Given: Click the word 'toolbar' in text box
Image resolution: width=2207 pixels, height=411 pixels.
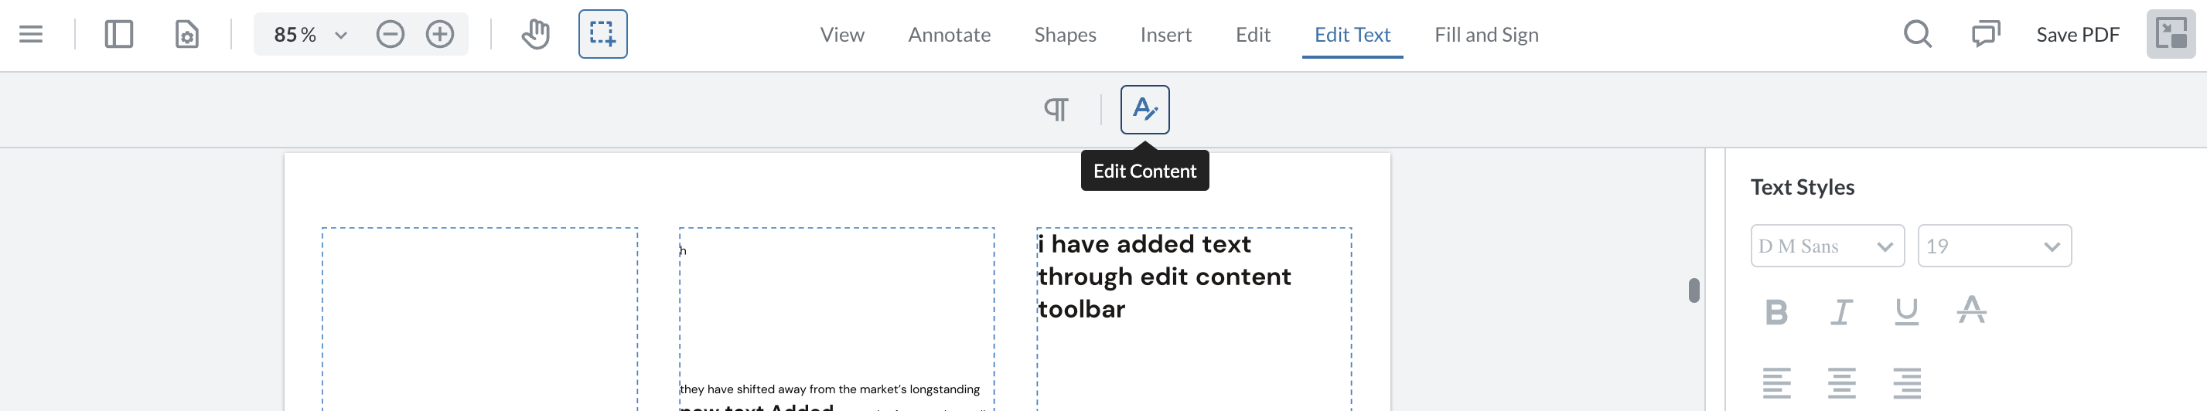Looking at the screenshot, I should click(x=1081, y=309).
